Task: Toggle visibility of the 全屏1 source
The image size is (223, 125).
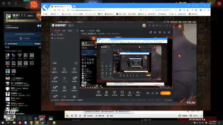Action: click(x=52, y=34)
